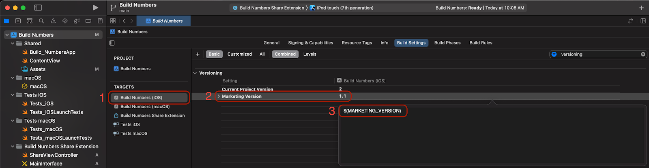Collapse the Tests macOS group
Screen dimensions: 649x168
click(13, 121)
